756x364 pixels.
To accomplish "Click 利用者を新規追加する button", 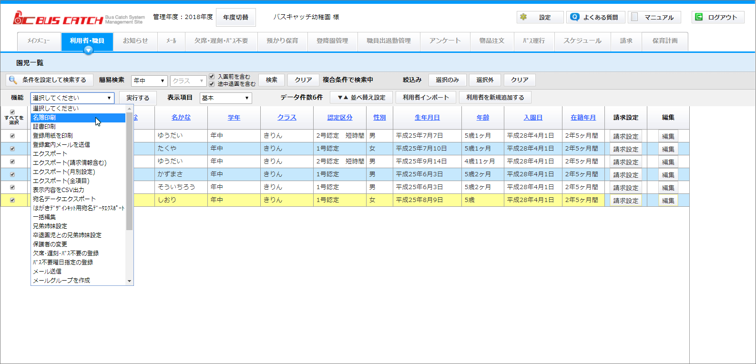I will pos(495,97).
